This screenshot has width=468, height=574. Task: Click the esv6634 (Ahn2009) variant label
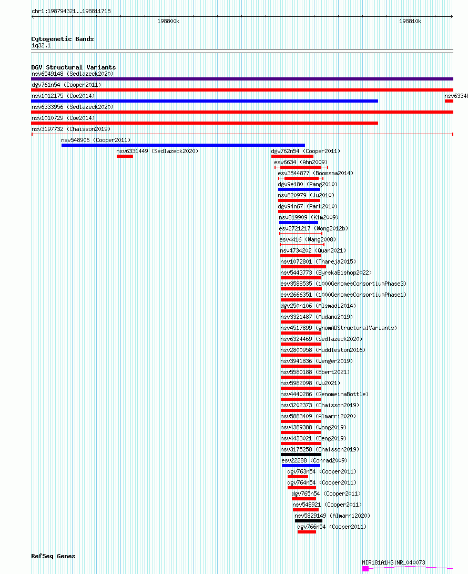click(x=301, y=162)
